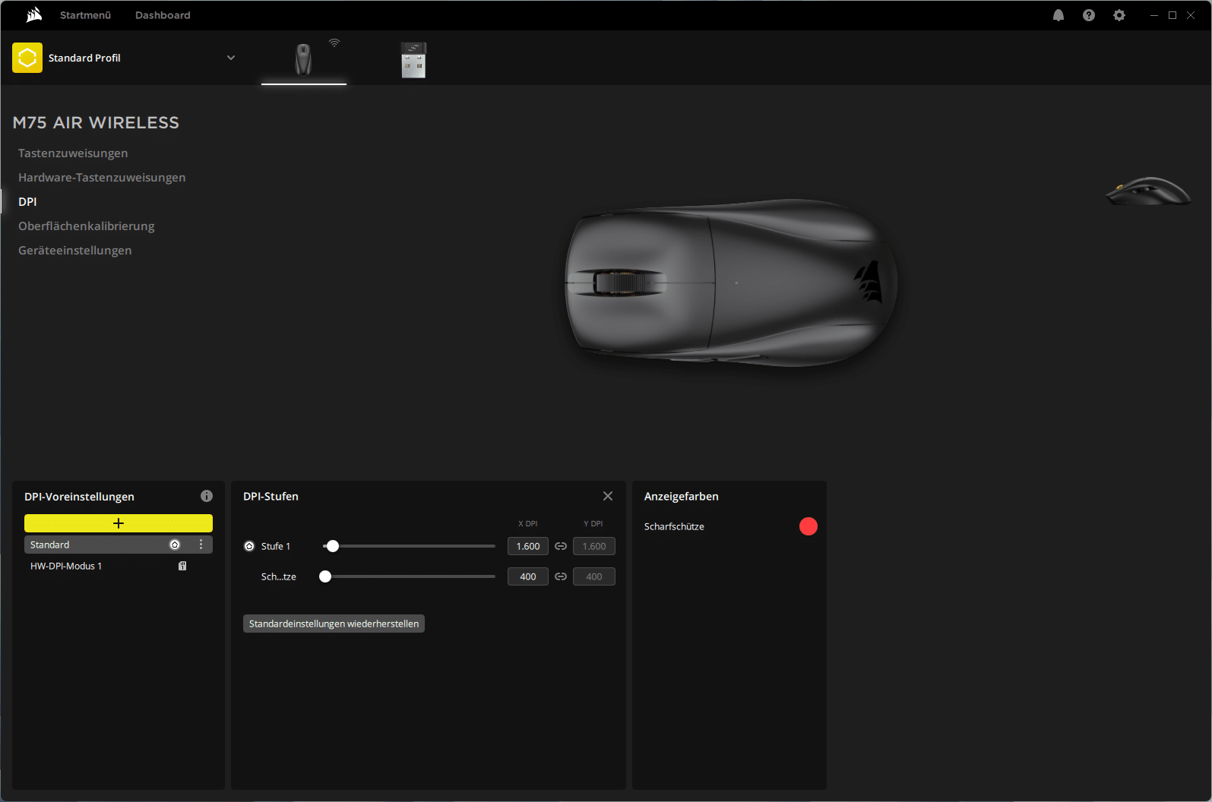The width and height of the screenshot is (1212, 802).
Task: Click the red Scharfschütze color swatch
Action: (808, 526)
